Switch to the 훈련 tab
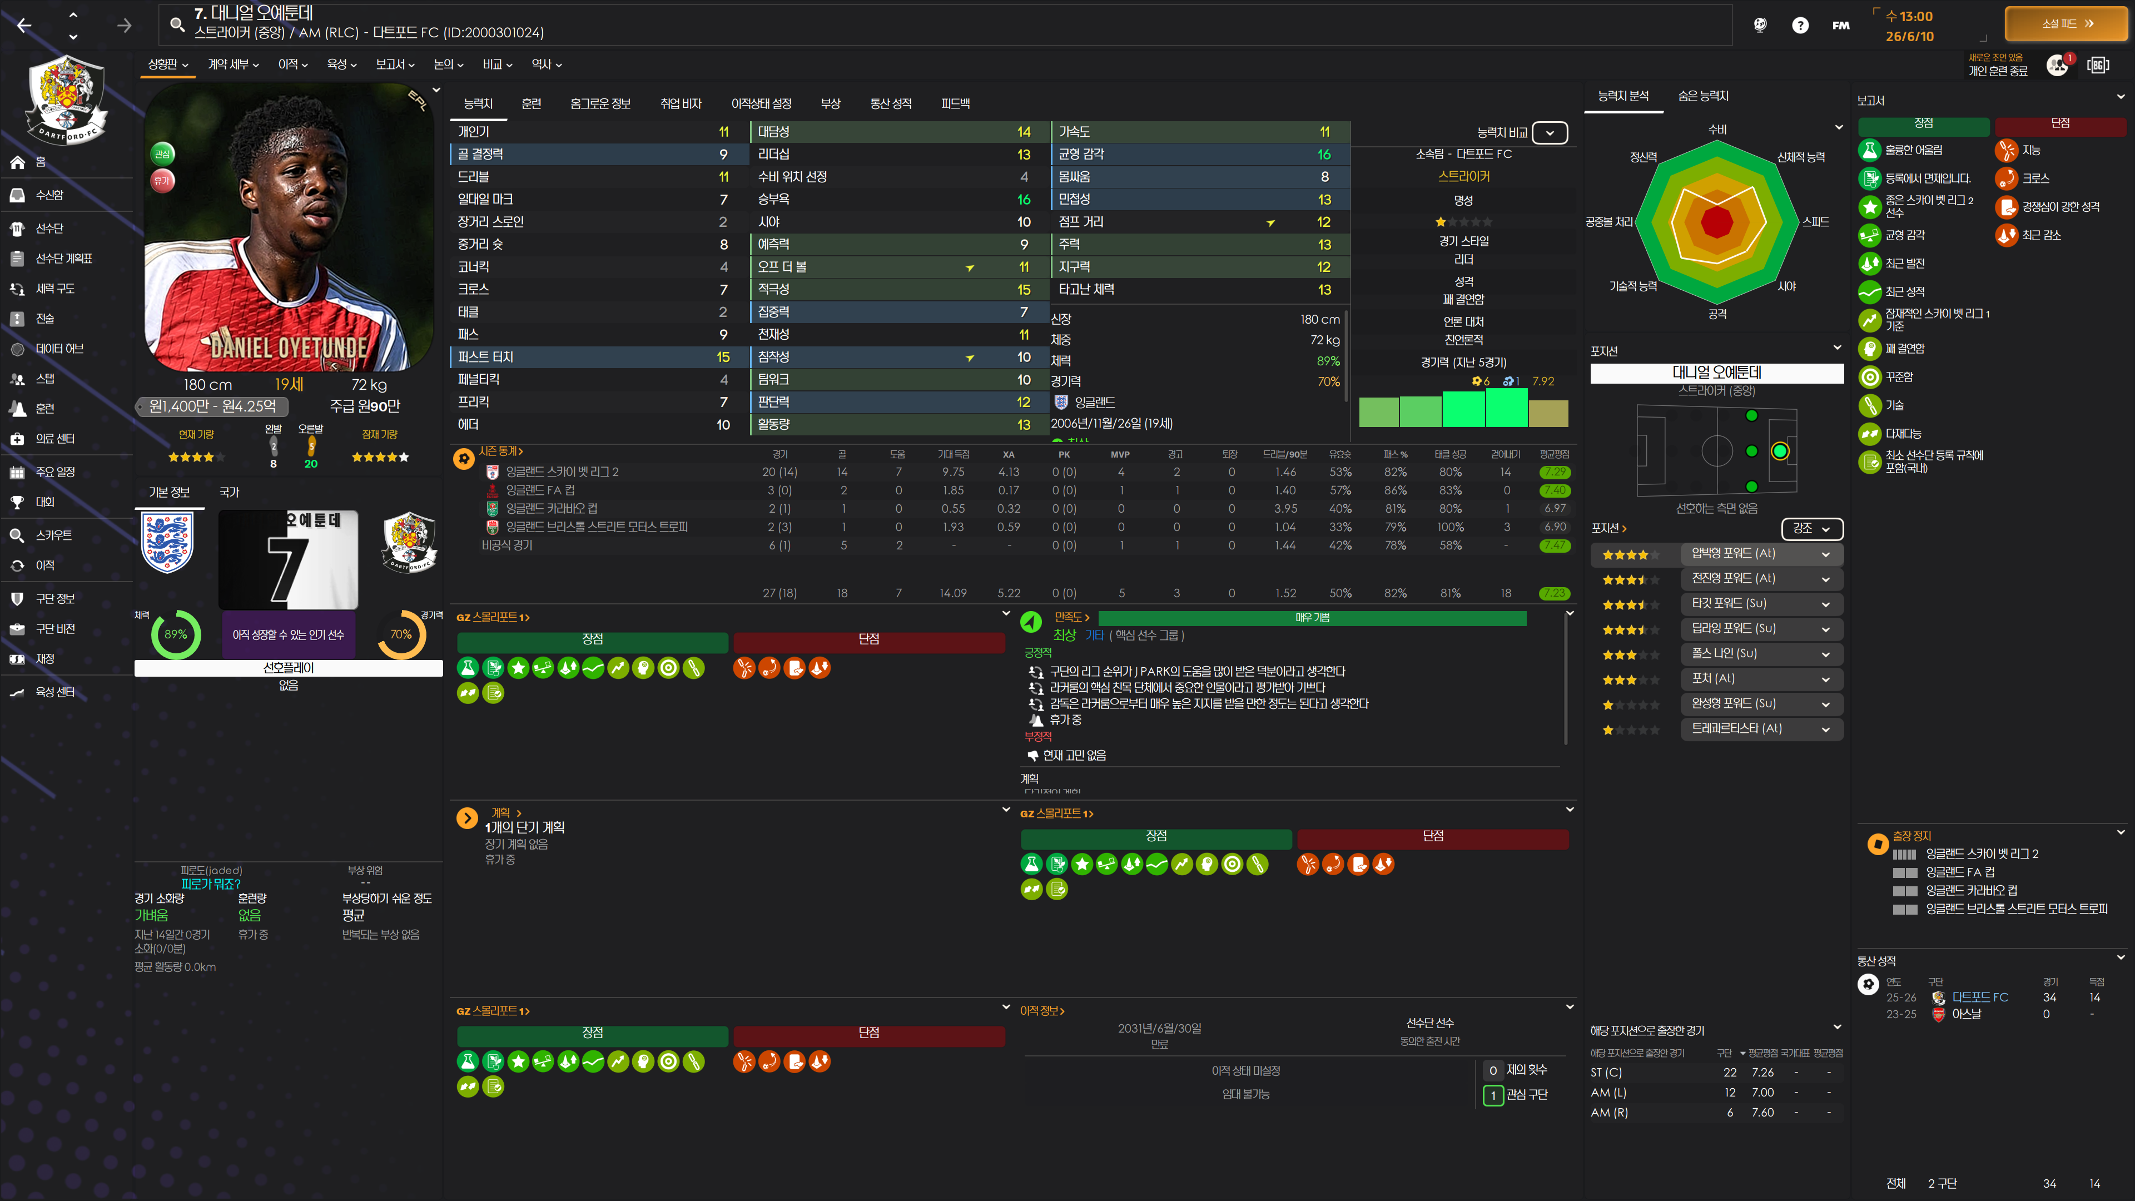2135x1201 pixels. point(532,103)
